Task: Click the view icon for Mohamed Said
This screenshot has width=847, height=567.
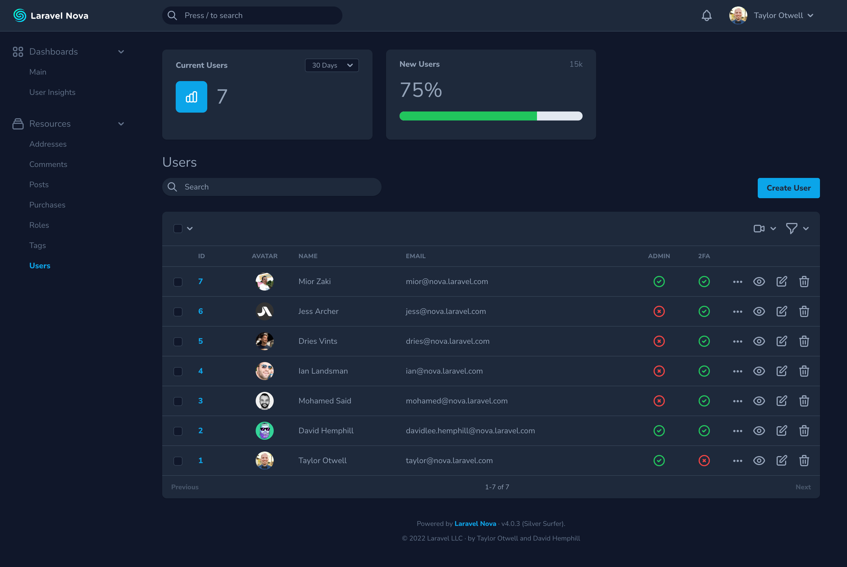Action: (759, 401)
